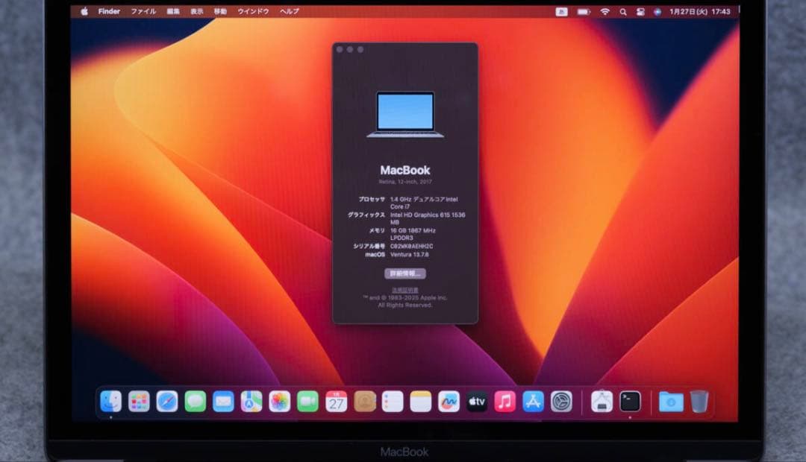Open the Apple menu
This screenshot has width=806, height=462.
pyautogui.click(x=84, y=11)
